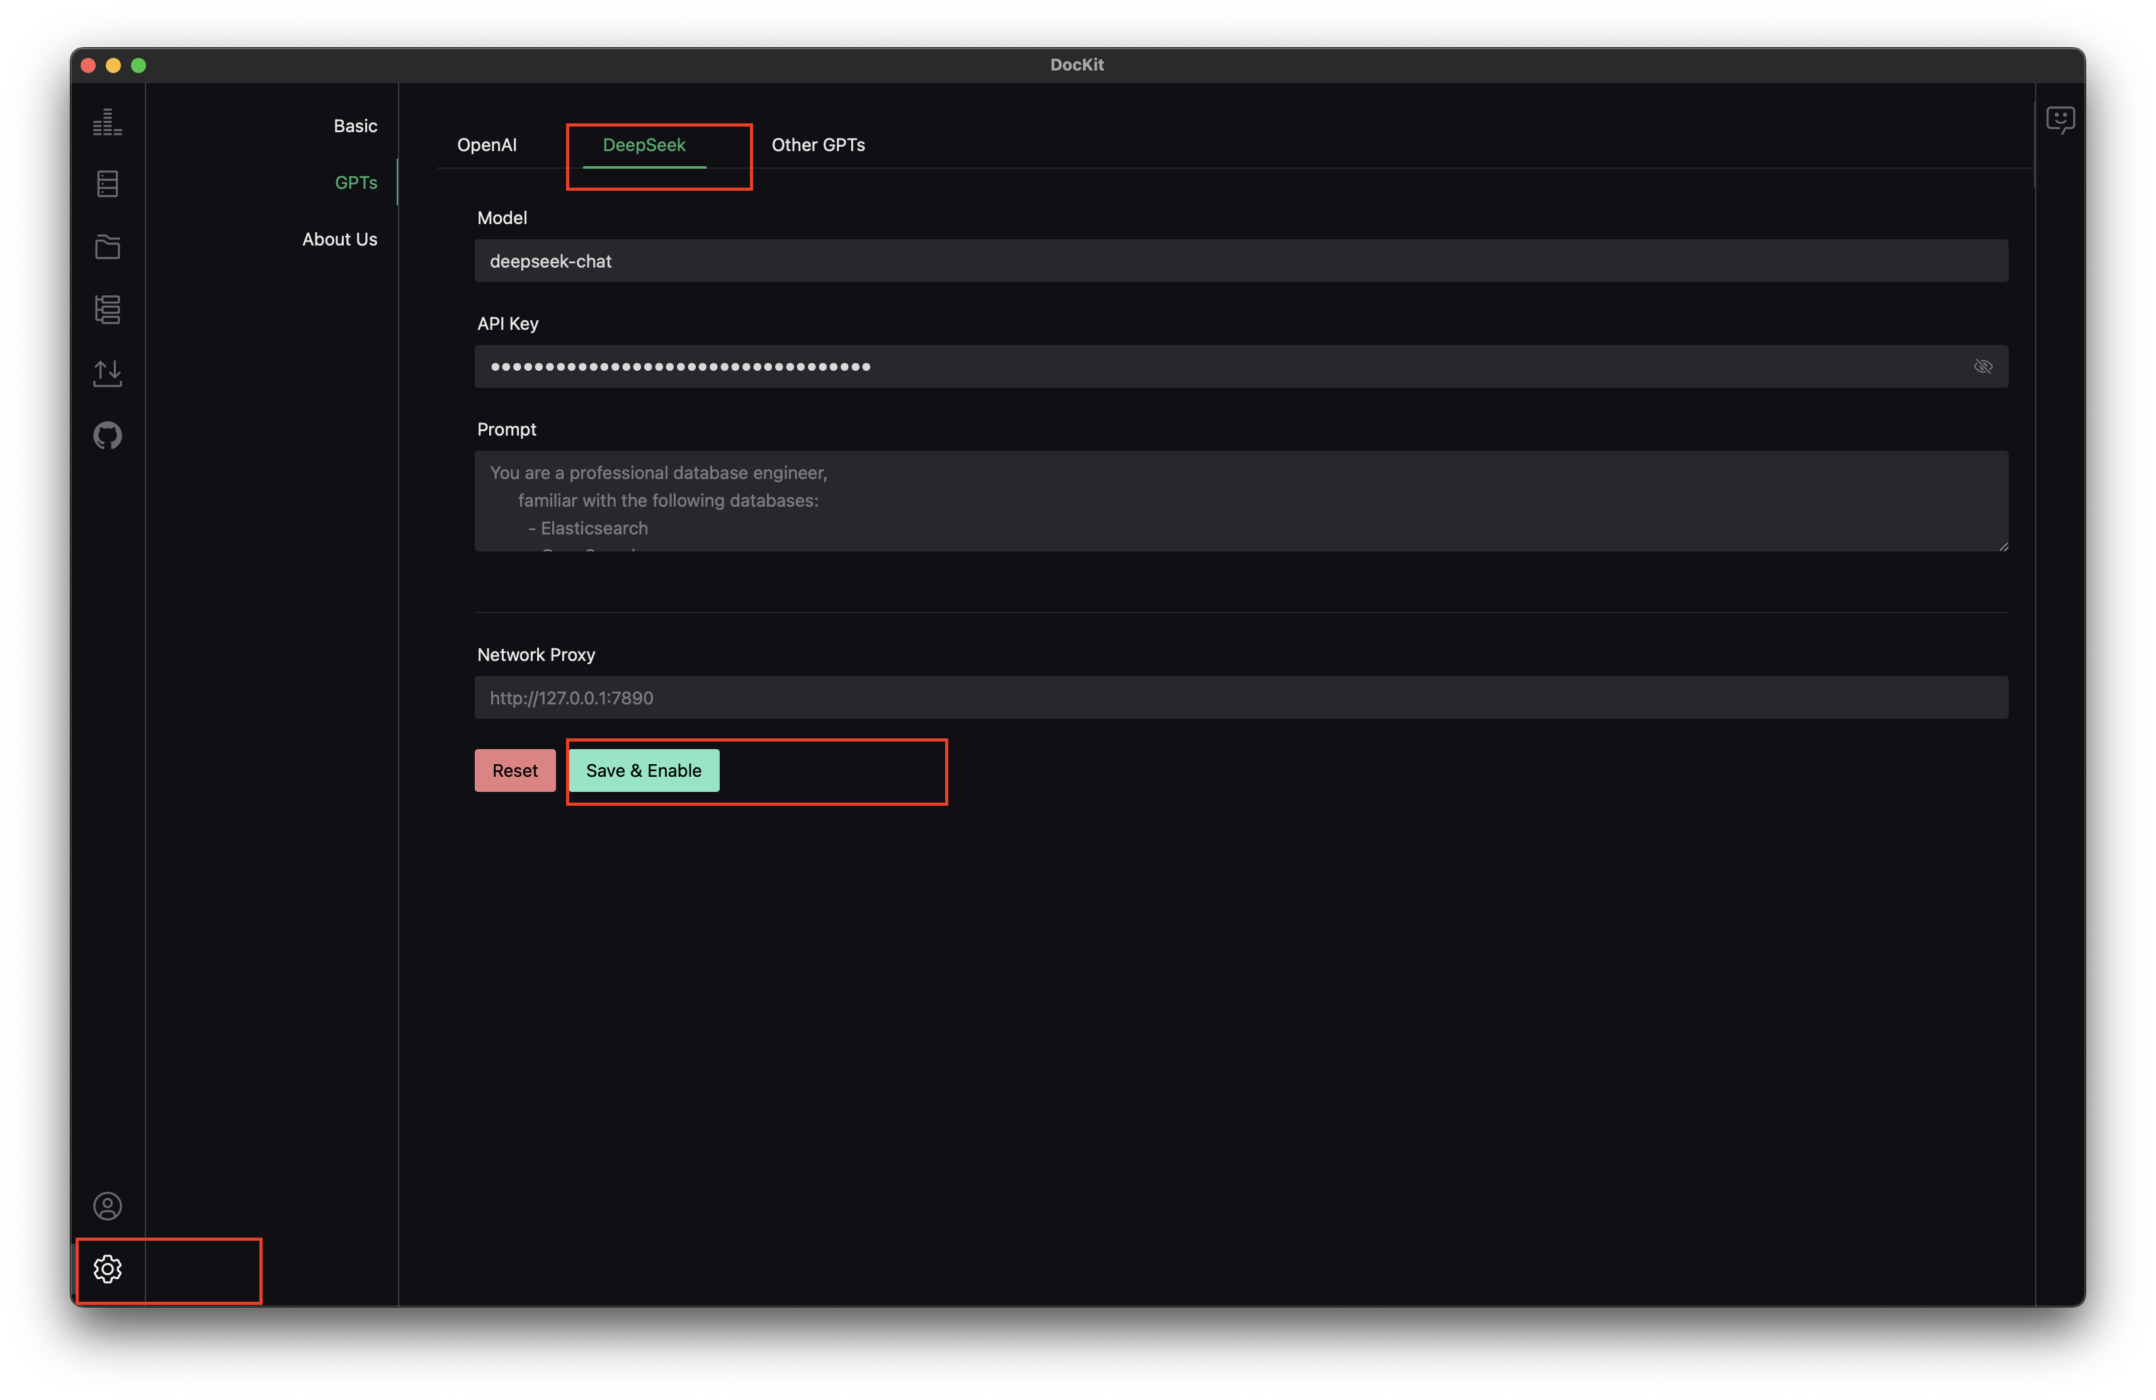
Task: Open the Other GPTs tab
Action: (x=817, y=144)
